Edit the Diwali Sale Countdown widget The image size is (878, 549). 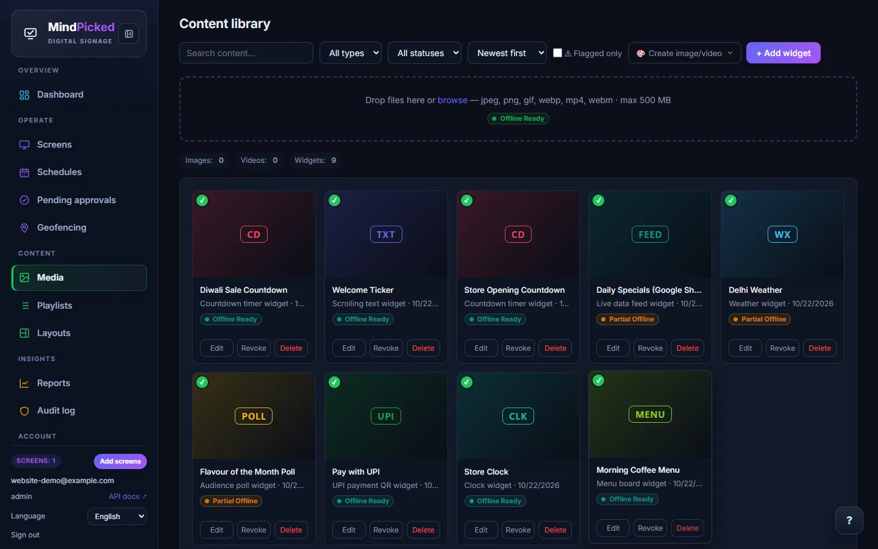click(x=216, y=348)
